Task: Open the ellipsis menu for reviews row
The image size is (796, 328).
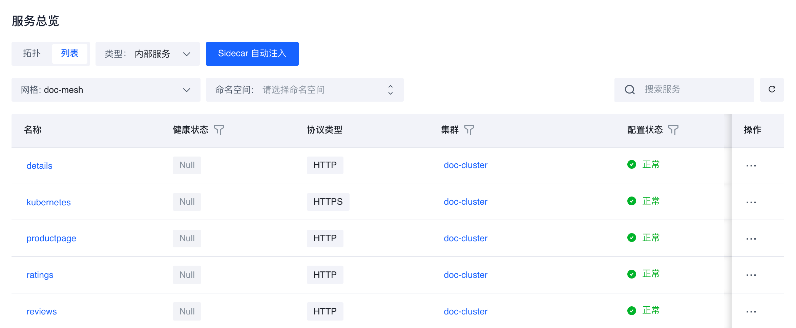Action: (751, 312)
